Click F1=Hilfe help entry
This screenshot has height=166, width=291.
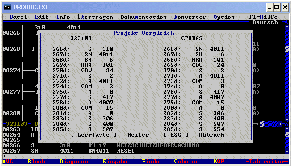coord(263,17)
